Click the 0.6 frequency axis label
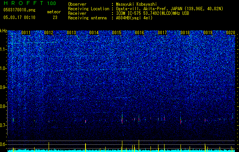239x152 pixels. [x=3, y=144]
